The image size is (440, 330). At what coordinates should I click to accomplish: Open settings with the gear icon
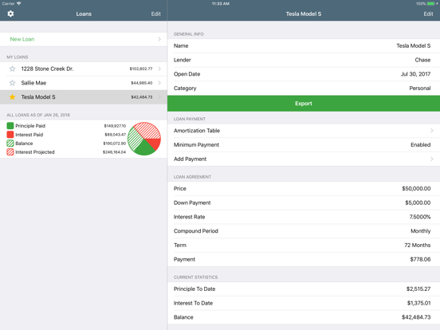pyautogui.click(x=10, y=14)
